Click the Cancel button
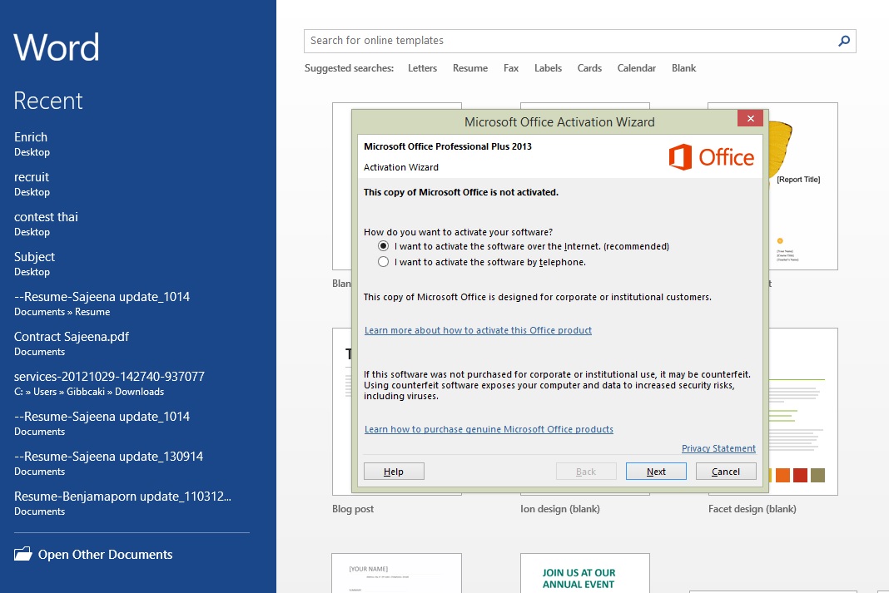This screenshot has height=593, width=889. pos(726,472)
